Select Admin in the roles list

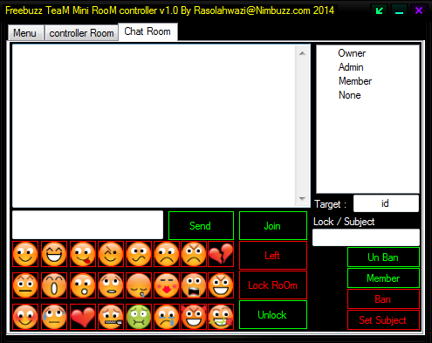click(351, 67)
